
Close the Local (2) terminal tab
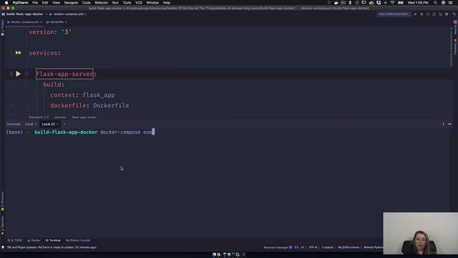coord(57,124)
